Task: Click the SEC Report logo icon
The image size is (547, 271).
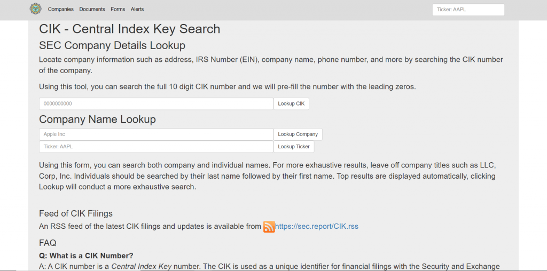Action: tap(35, 9)
